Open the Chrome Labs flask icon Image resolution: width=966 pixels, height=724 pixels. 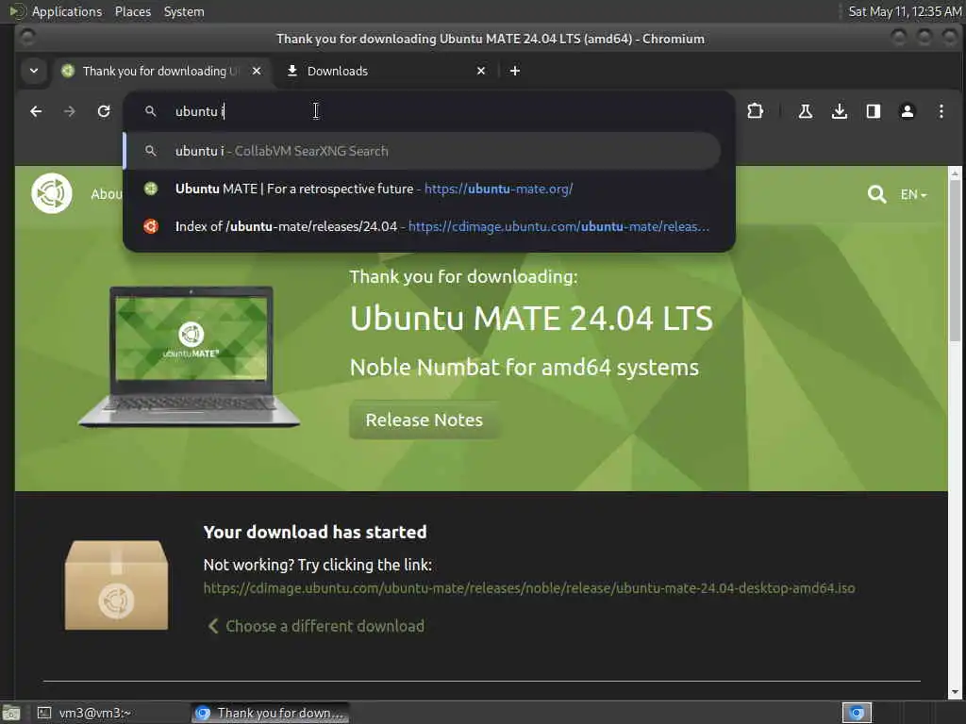(x=806, y=111)
